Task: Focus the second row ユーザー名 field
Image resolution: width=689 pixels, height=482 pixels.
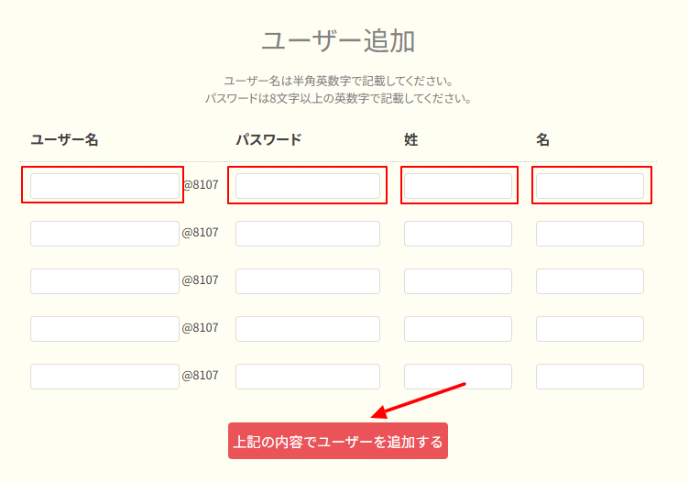Action: (104, 234)
